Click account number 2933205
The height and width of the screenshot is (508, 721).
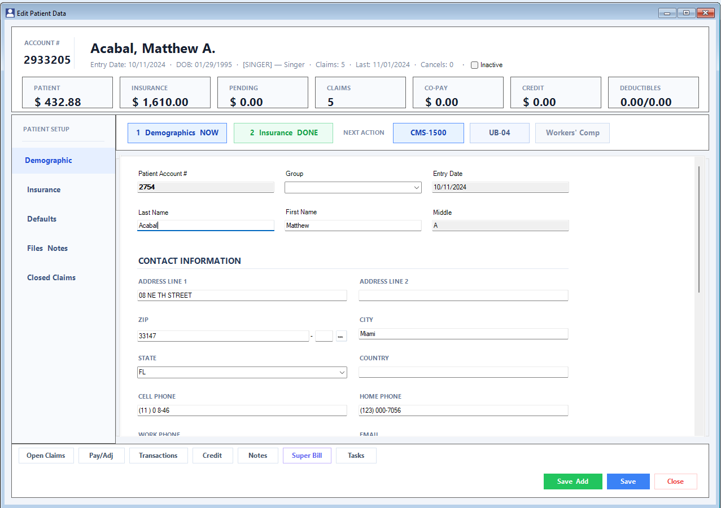point(47,60)
